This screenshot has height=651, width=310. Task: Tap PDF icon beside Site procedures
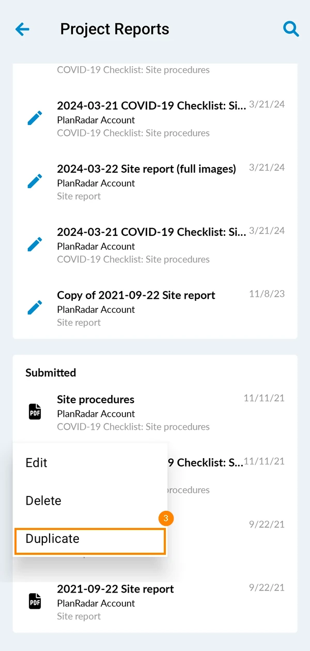(35, 412)
